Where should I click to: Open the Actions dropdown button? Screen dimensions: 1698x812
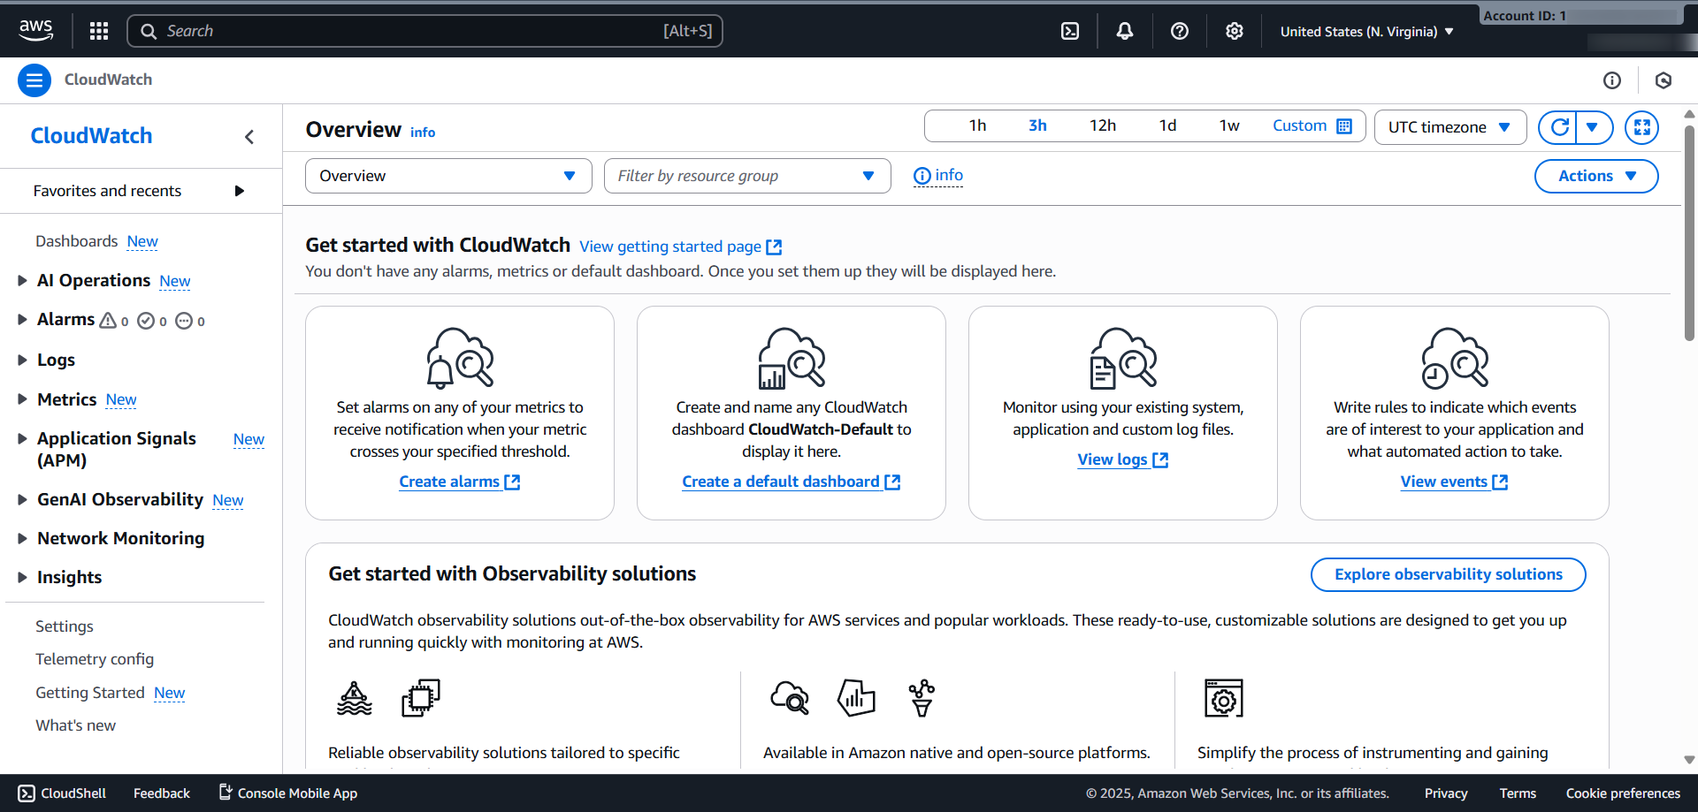(1596, 176)
